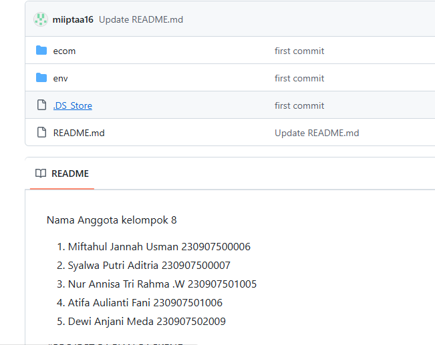The height and width of the screenshot is (345, 435).
Task: Open the README.md file name link
Action: coord(79,133)
